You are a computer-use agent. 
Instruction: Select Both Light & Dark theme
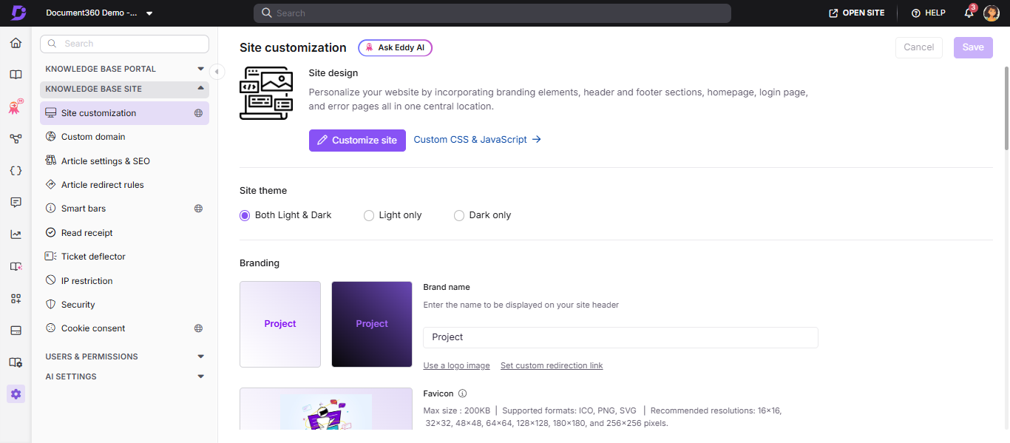click(245, 215)
